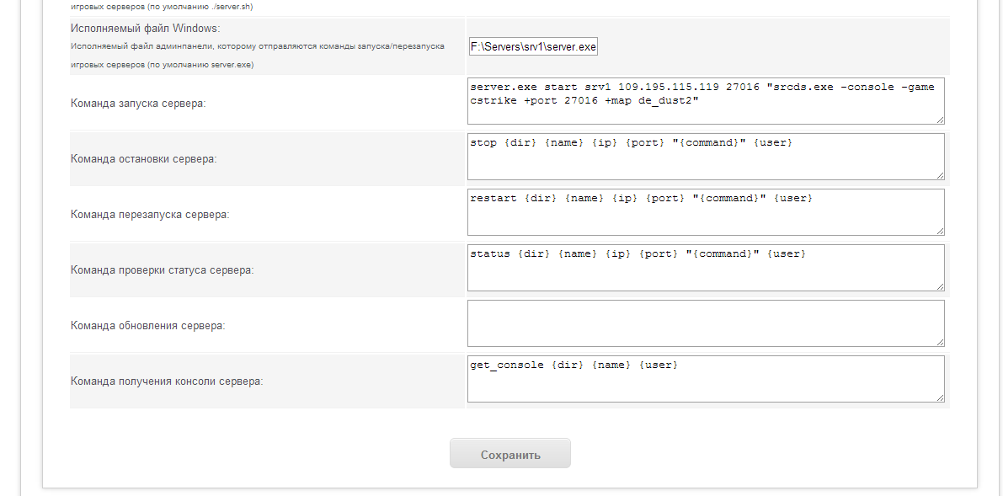Viewport: 1003px width, 496px height.
Task: Click resize corner of restart command textarea
Action: coord(939,231)
